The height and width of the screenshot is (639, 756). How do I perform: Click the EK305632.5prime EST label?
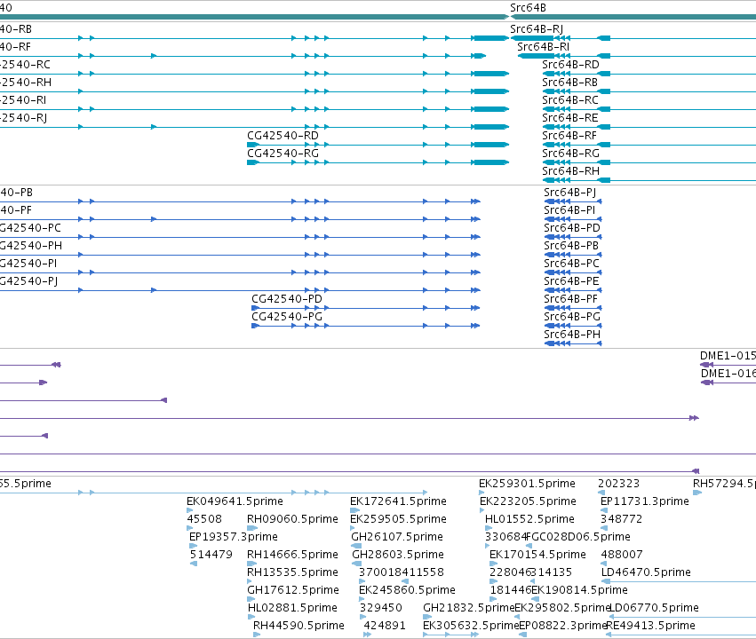pyautogui.click(x=471, y=627)
